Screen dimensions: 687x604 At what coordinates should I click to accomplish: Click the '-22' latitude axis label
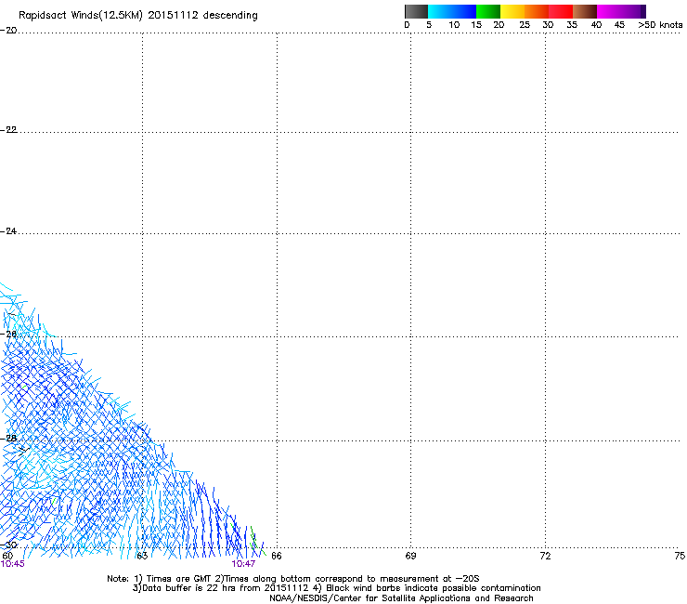[8, 130]
